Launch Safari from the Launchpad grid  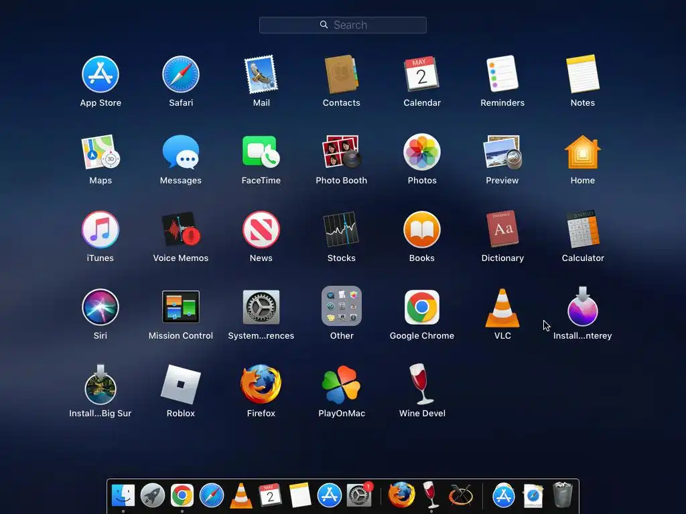[x=181, y=74]
